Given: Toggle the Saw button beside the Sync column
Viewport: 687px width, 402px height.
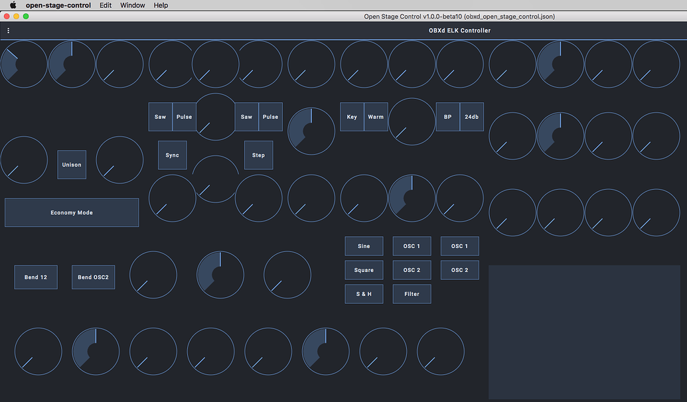Looking at the screenshot, I should tap(161, 117).
